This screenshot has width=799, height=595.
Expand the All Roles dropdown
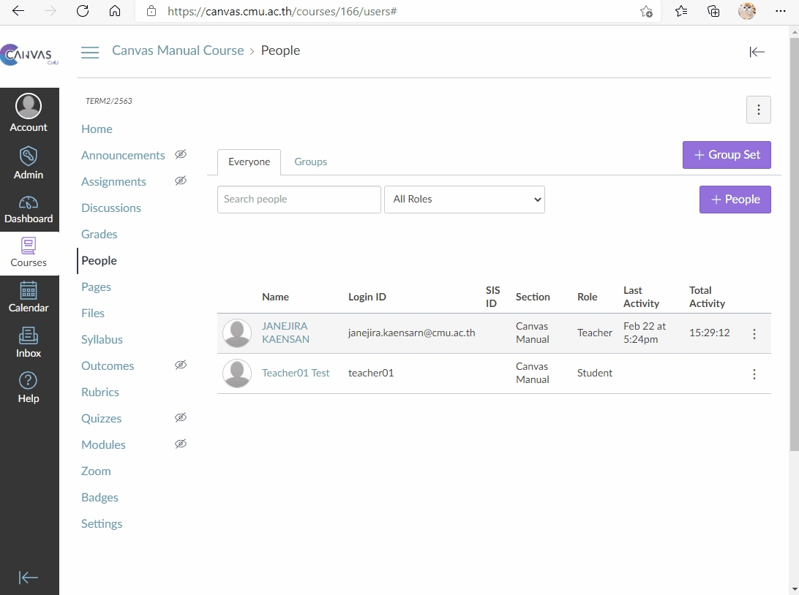[x=465, y=200]
